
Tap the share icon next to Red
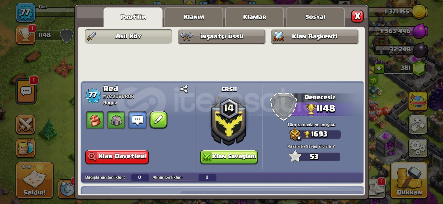click(x=184, y=89)
